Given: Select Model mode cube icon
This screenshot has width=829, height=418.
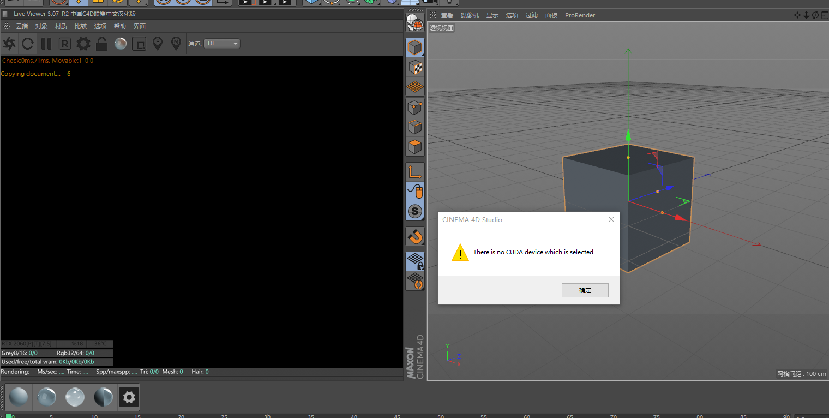Looking at the screenshot, I should pos(415,47).
